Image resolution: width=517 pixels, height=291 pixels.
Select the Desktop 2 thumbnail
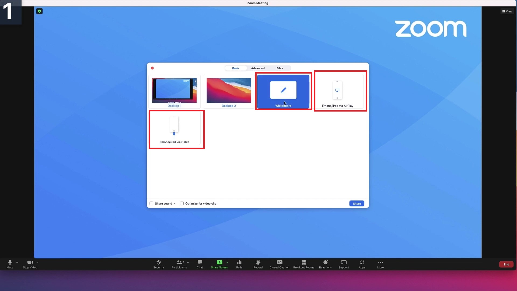pyautogui.click(x=229, y=92)
